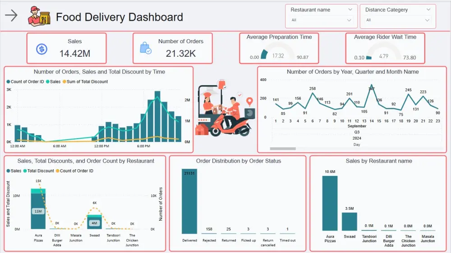The height and width of the screenshot is (253, 451).
Task: Click the Aura Pizzas 11M stacked bar
Action: (x=38, y=209)
